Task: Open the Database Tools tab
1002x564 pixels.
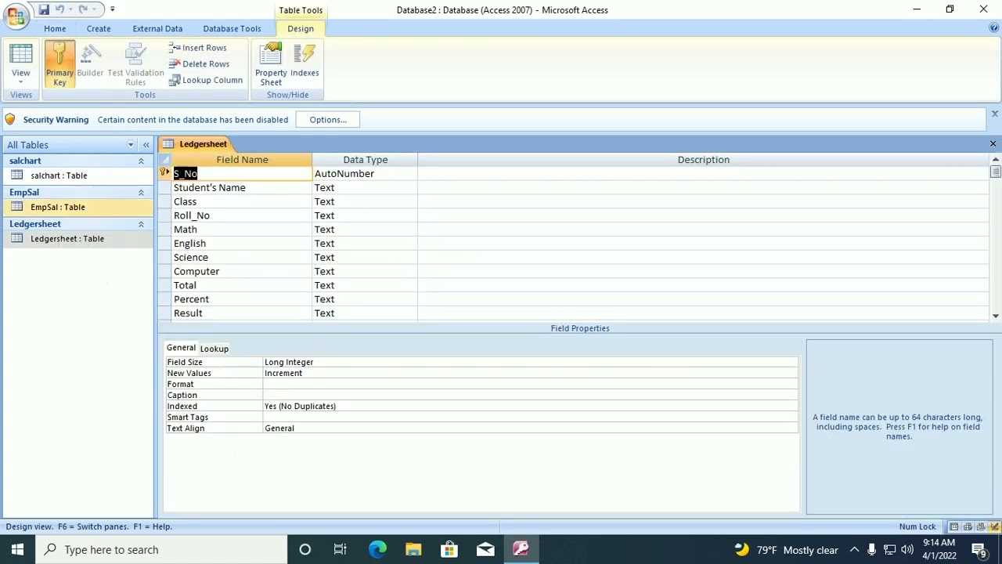Action: [x=232, y=28]
